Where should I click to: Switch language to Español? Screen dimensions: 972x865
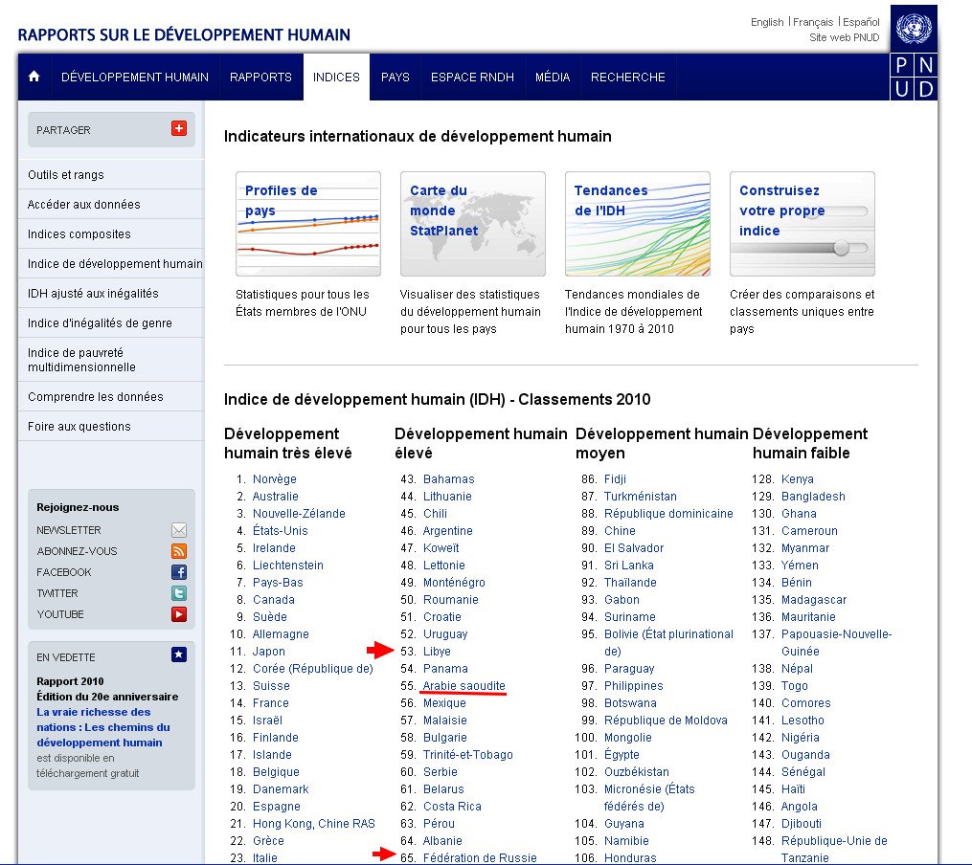[x=861, y=22]
